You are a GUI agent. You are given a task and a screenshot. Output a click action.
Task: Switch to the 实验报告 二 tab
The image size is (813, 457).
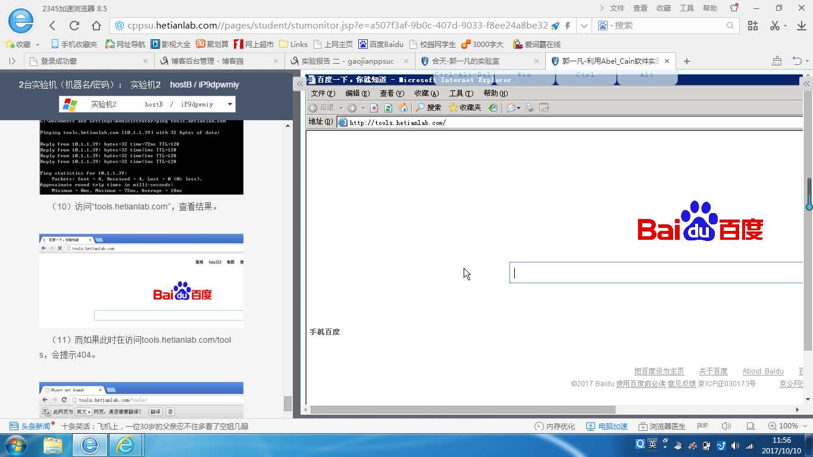pos(349,61)
